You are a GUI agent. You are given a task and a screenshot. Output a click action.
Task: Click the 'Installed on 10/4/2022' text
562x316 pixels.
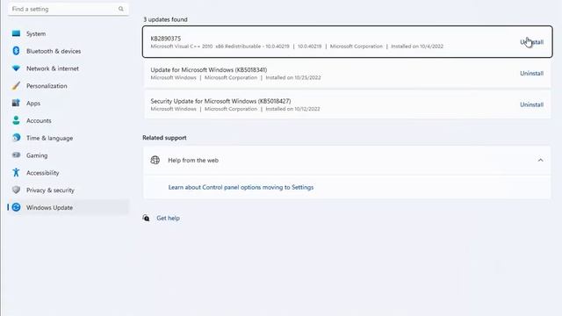[417, 47]
